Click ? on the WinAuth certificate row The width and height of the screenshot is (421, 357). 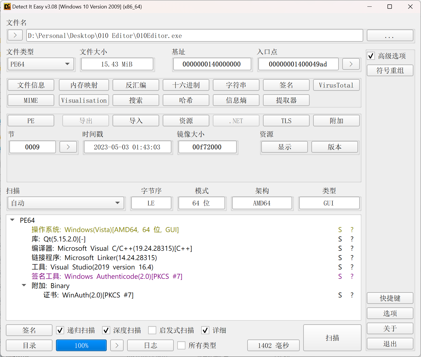click(352, 295)
